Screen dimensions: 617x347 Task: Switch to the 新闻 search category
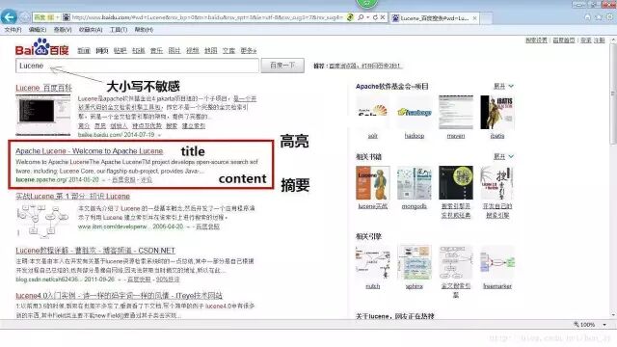[84, 51]
